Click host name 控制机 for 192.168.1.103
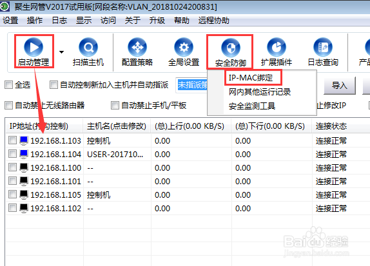Viewport: 370px width, 266px height. (99, 141)
